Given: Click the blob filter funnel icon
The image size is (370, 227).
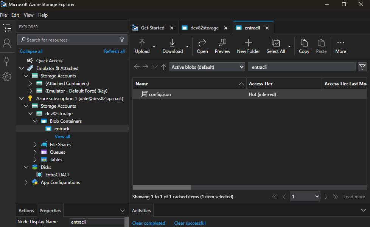Looking at the screenshot, I should [x=362, y=67].
